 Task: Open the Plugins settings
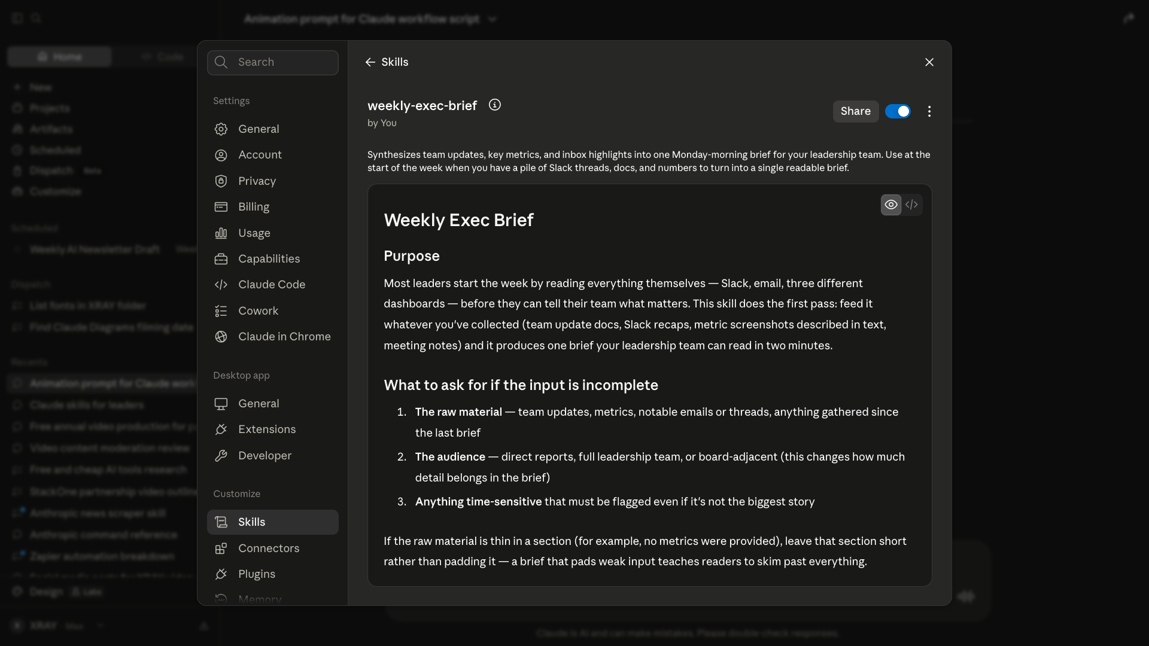tap(273, 574)
